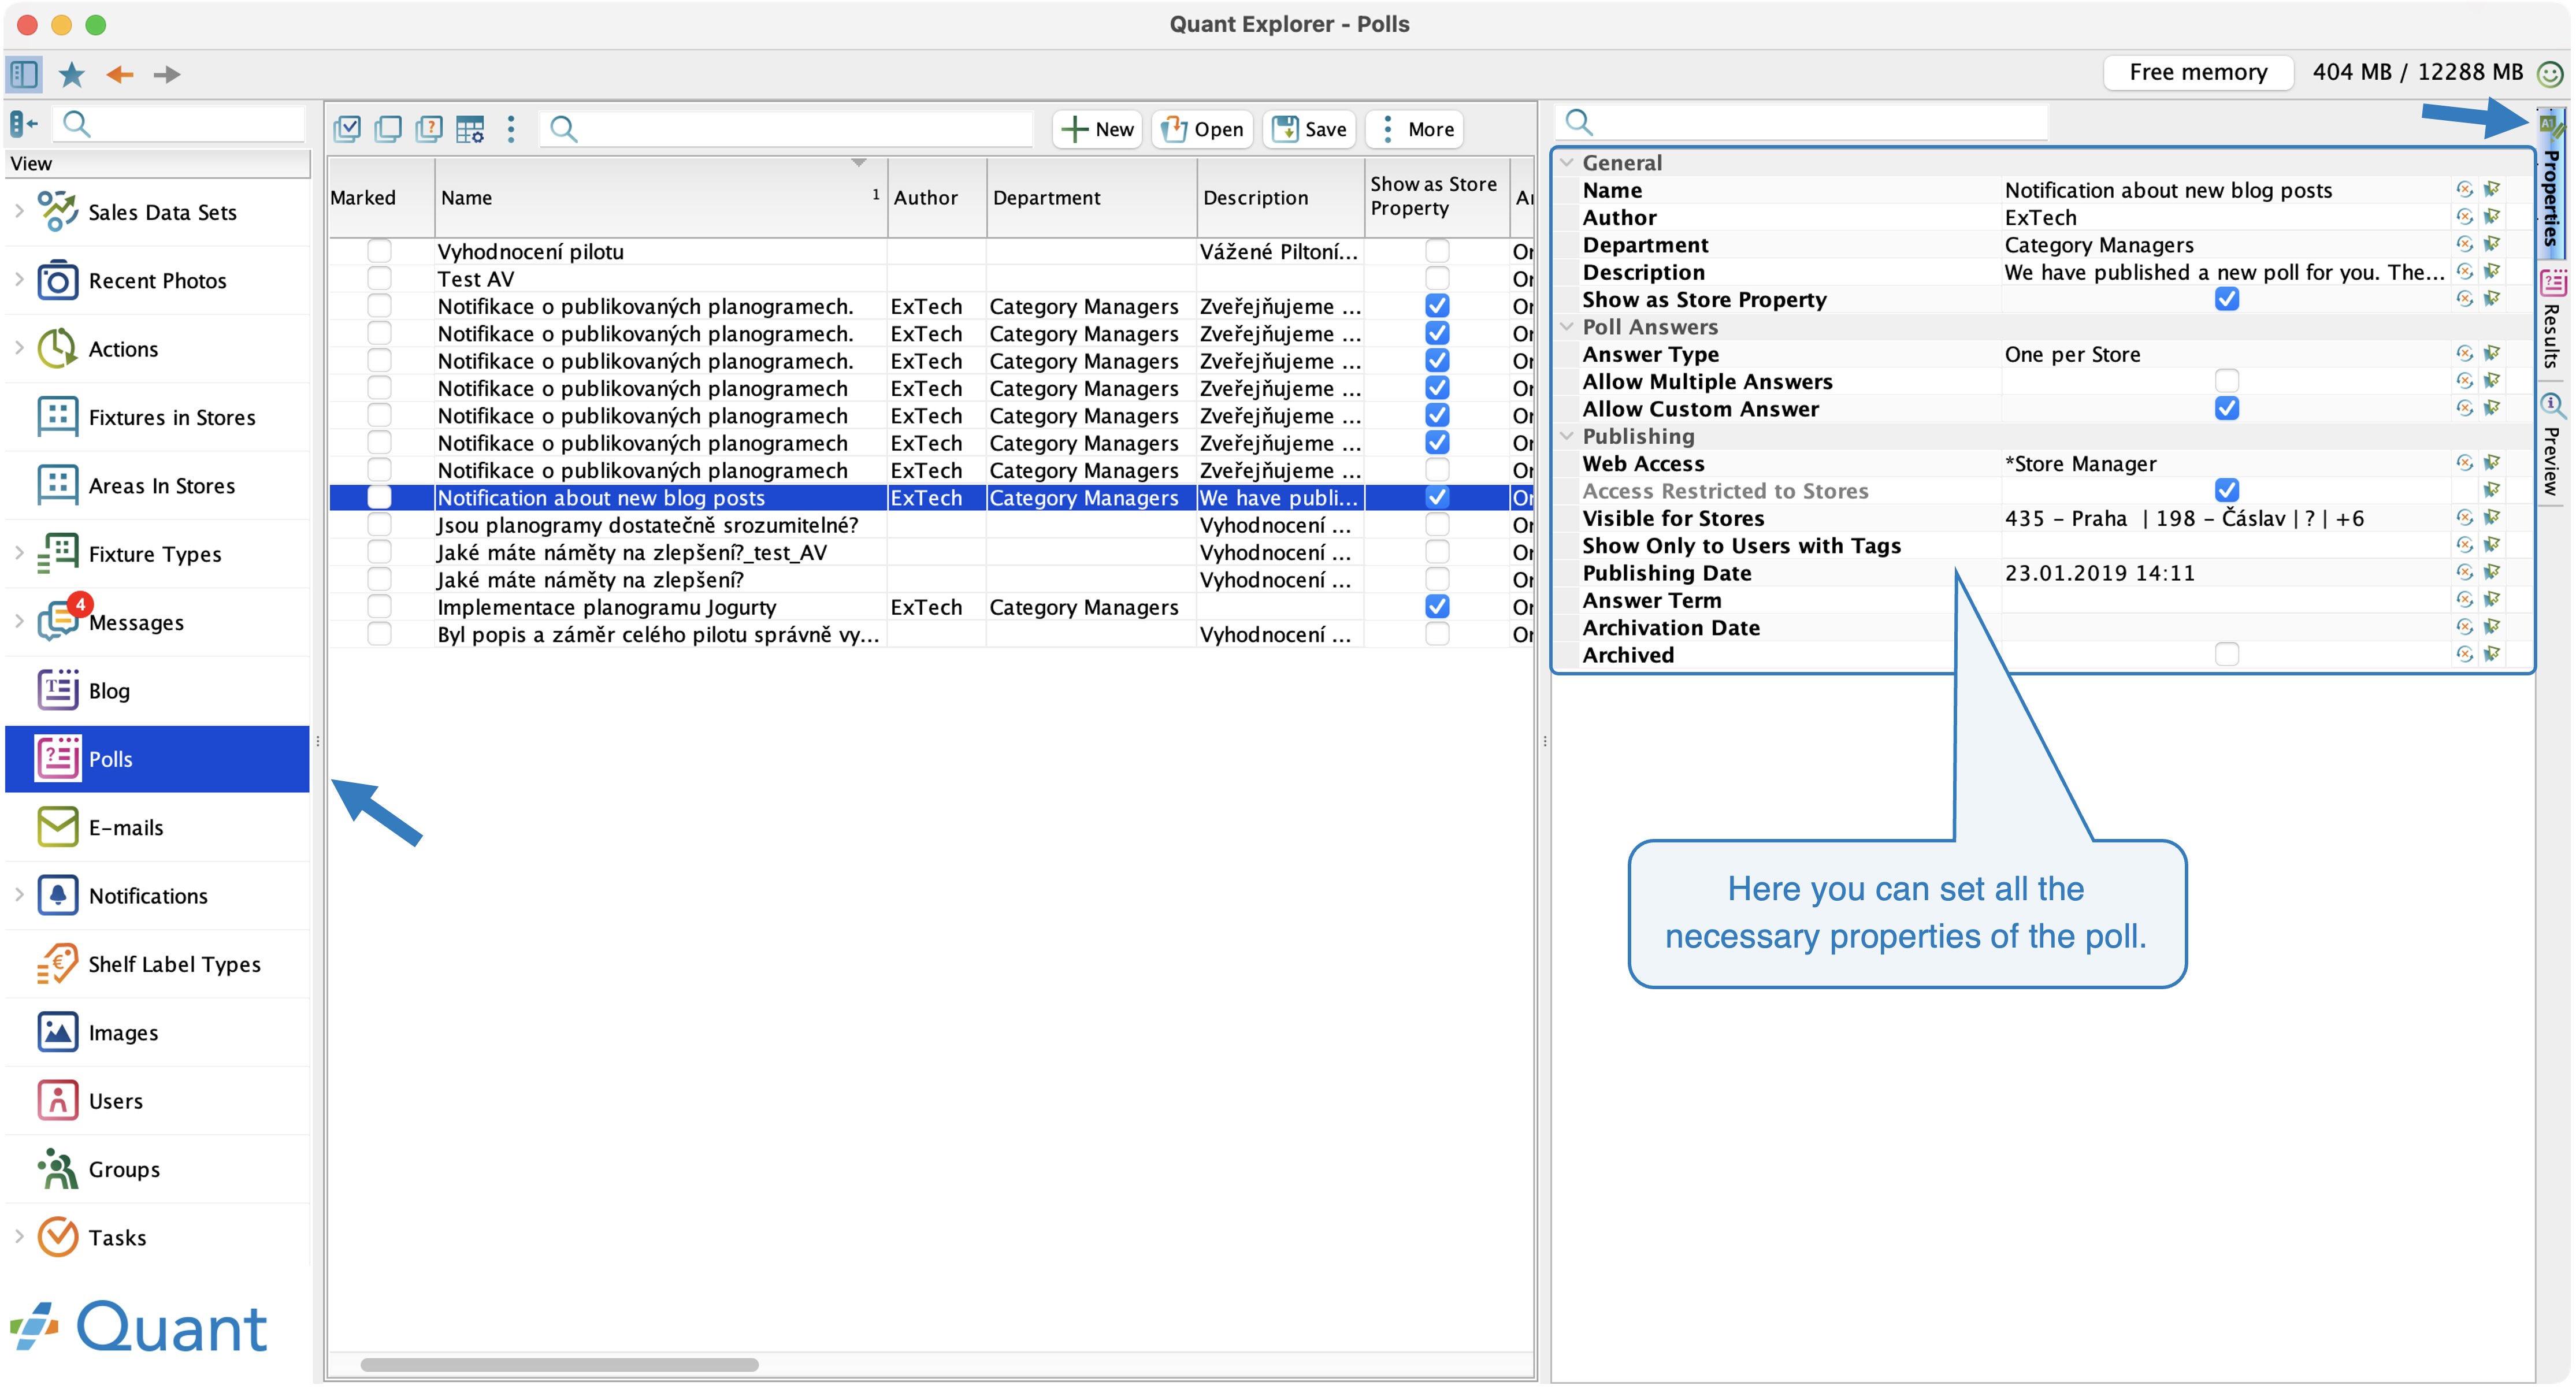Open the table column settings icon
The height and width of the screenshot is (1389, 2576).
(470, 129)
